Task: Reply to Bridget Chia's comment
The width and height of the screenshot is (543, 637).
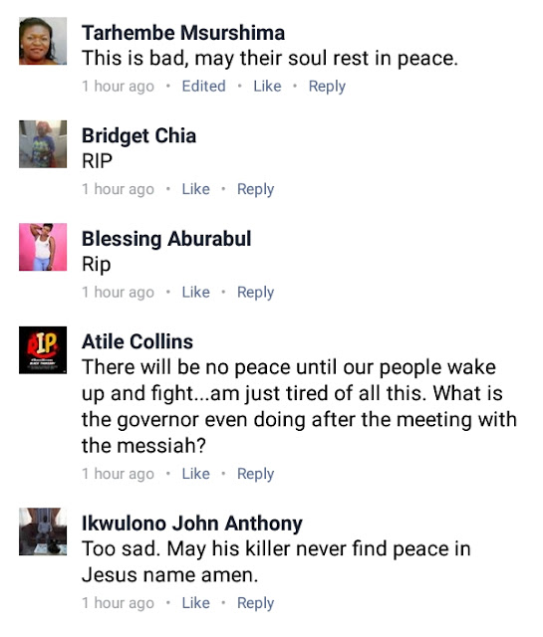Action: coord(255,190)
